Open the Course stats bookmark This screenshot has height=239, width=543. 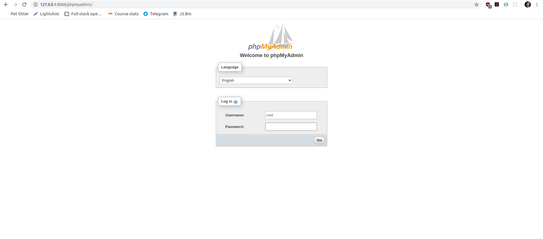[124, 14]
